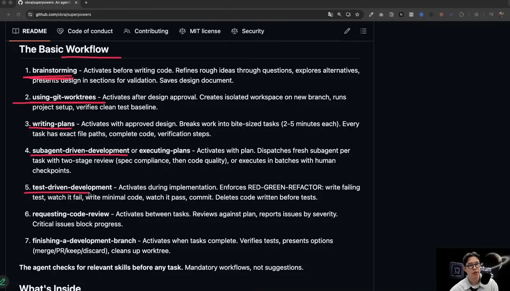The height and width of the screenshot is (291, 510).
Task: Open the MIT license tab
Action: coord(200,31)
